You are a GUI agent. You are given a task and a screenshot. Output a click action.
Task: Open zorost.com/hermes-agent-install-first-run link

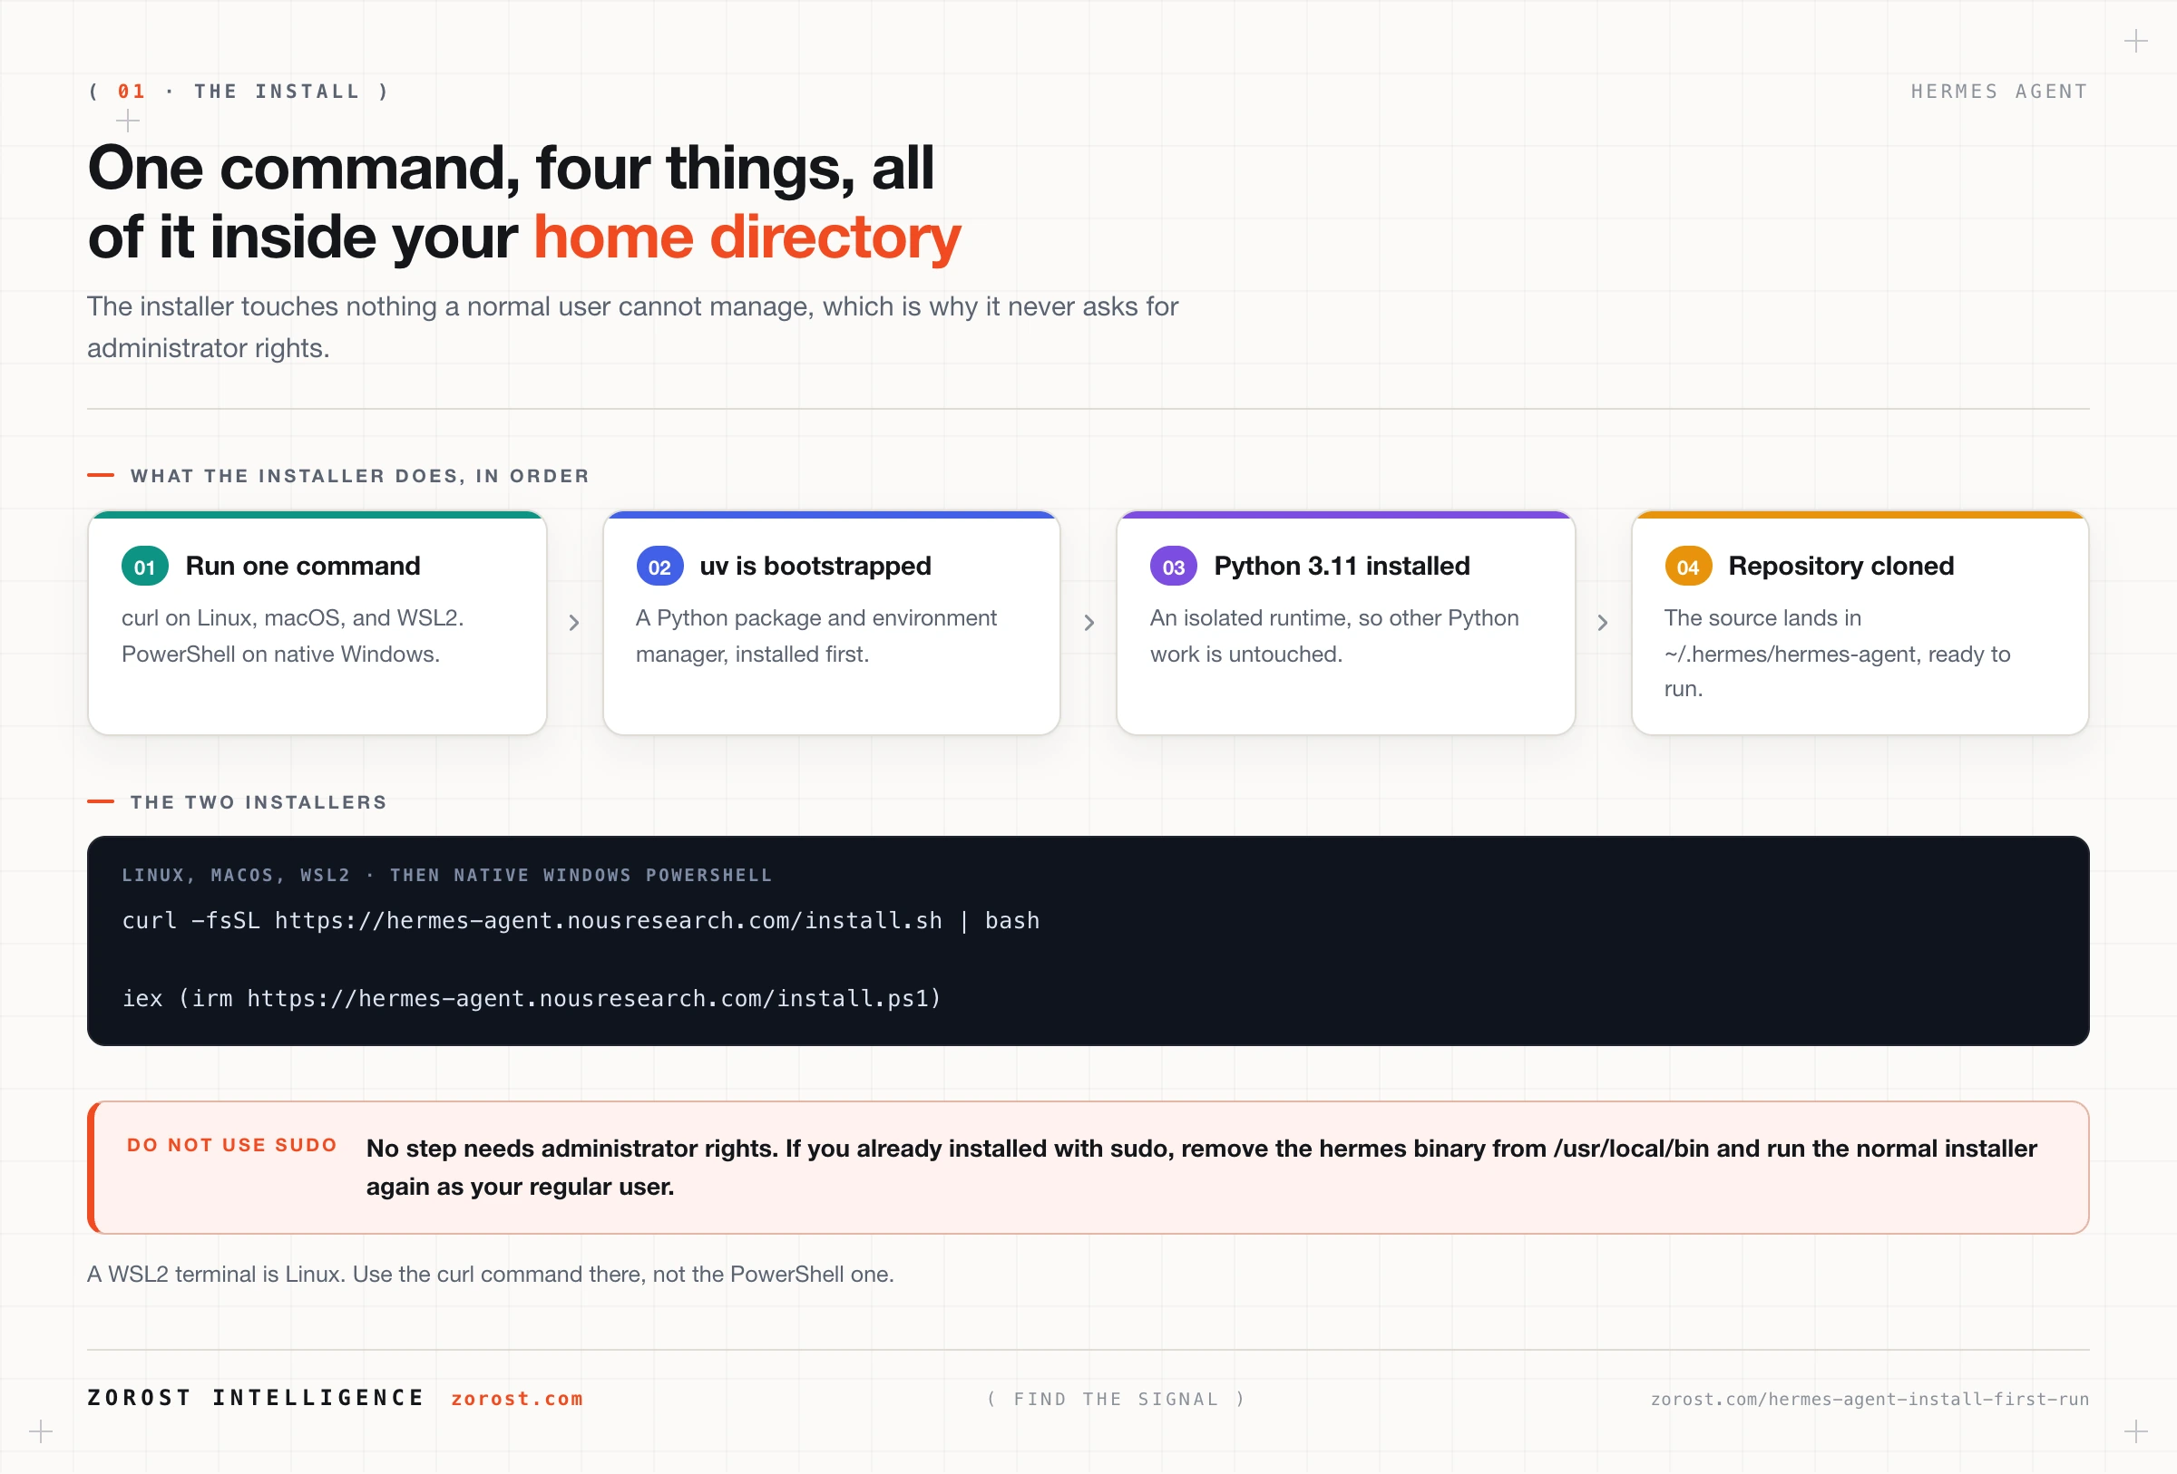[x=1869, y=1398]
